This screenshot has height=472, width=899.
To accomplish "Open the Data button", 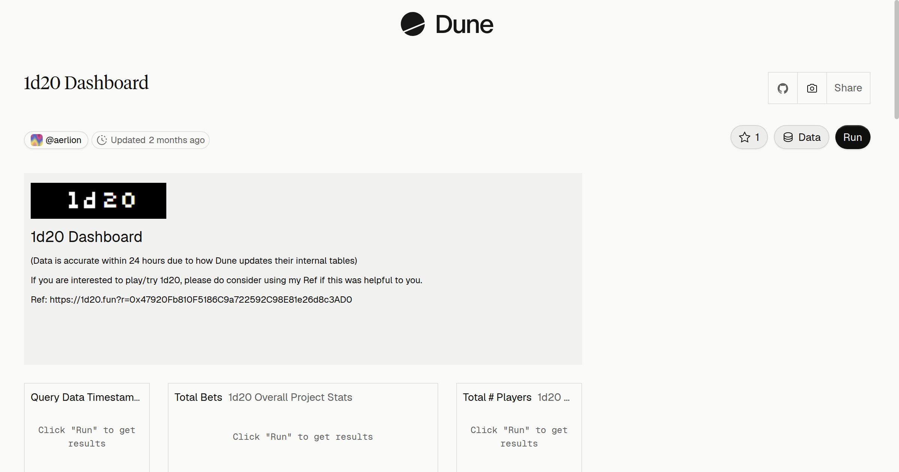I will click(802, 137).
